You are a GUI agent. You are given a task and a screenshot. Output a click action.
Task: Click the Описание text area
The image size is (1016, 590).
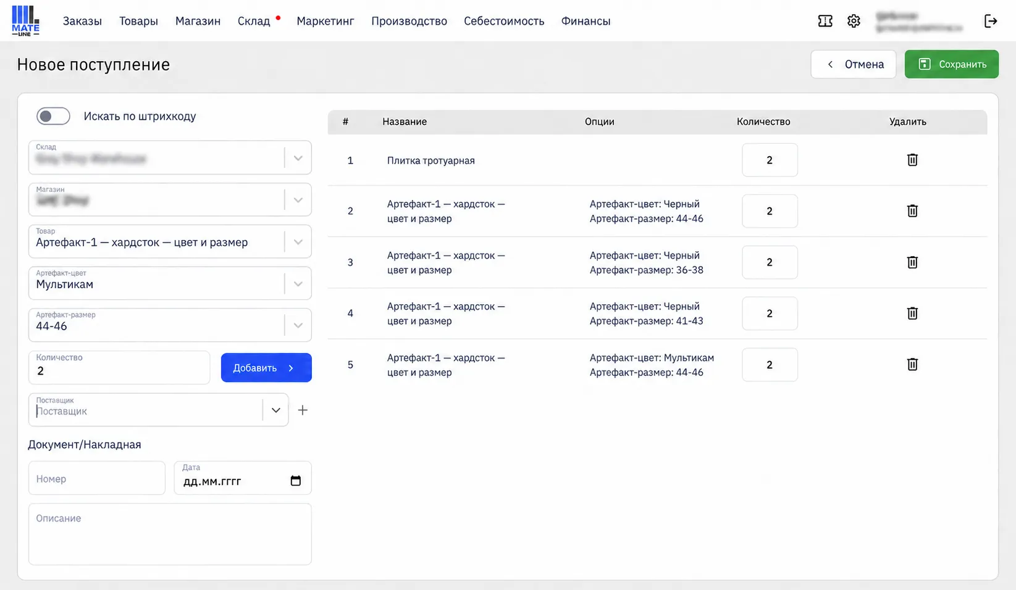(170, 534)
